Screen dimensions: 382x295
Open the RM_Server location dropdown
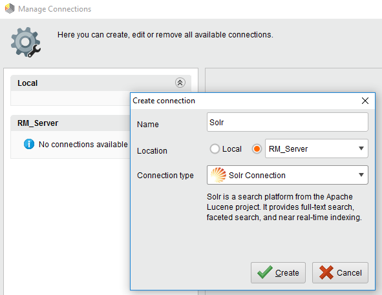click(317, 148)
